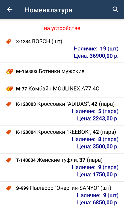This screenshot has height=213, width=124.
Task: Tap the ADIDAS stock line Наличие: 5 (пара)
Action: coord(95,111)
